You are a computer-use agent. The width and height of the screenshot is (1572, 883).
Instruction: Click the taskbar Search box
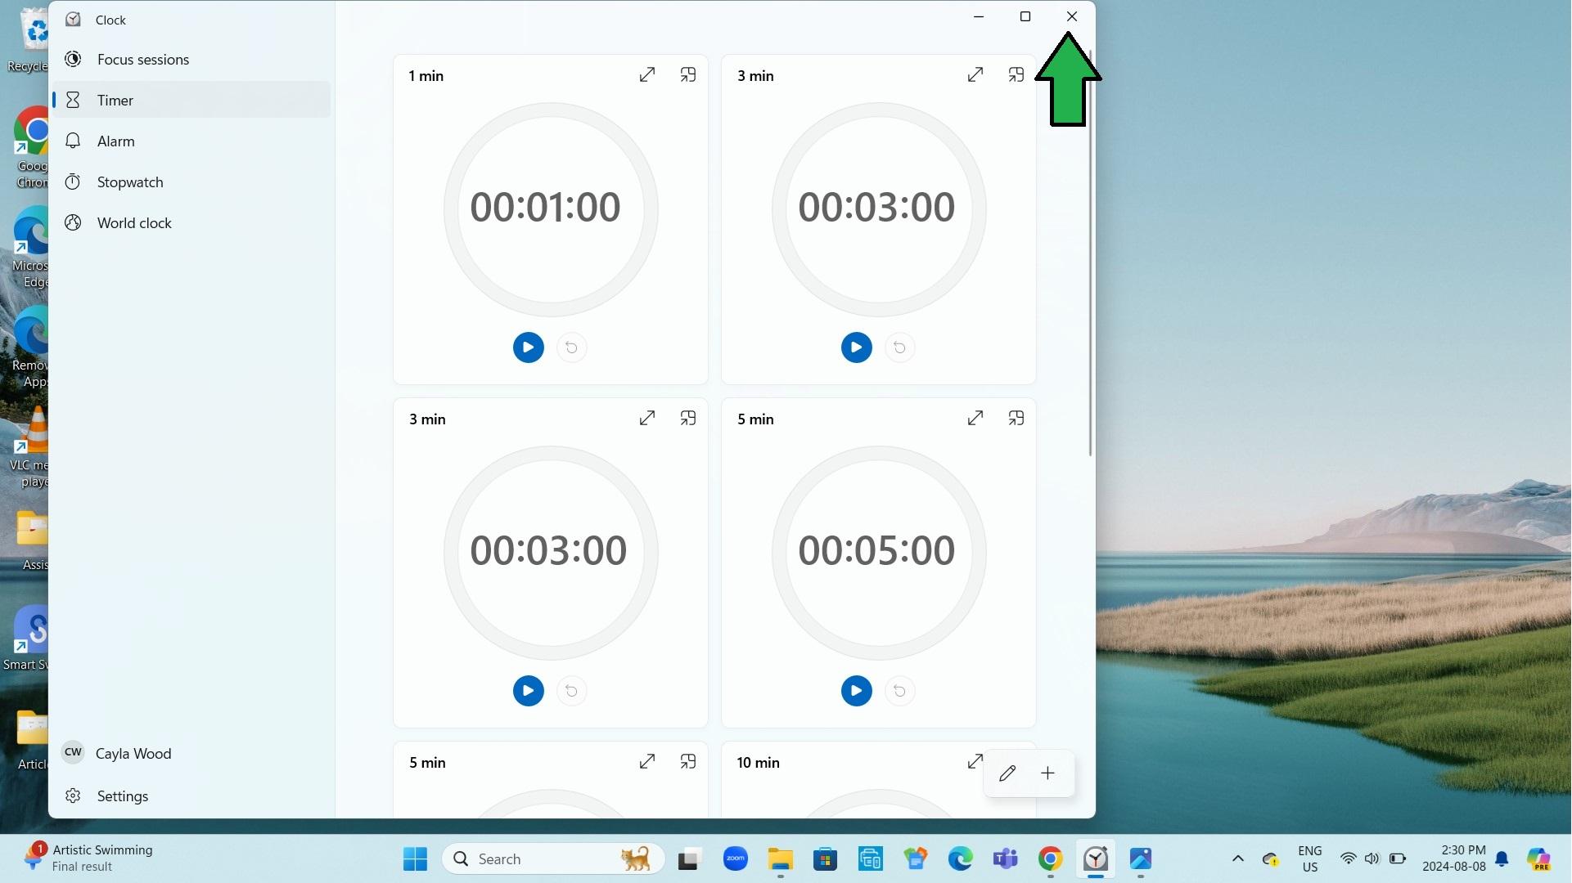[x=553, y=859]
